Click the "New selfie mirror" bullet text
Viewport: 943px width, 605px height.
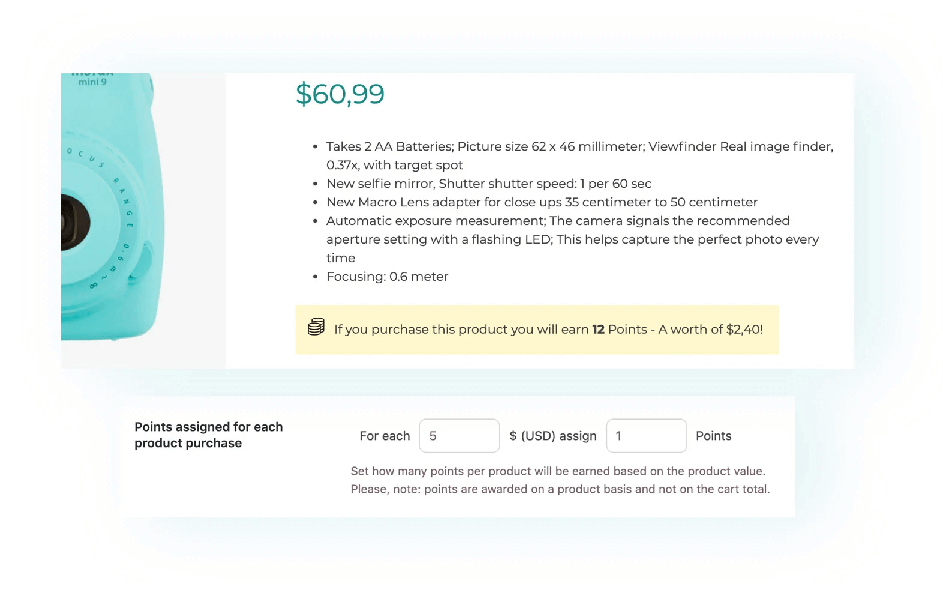(x=488, y=184)
